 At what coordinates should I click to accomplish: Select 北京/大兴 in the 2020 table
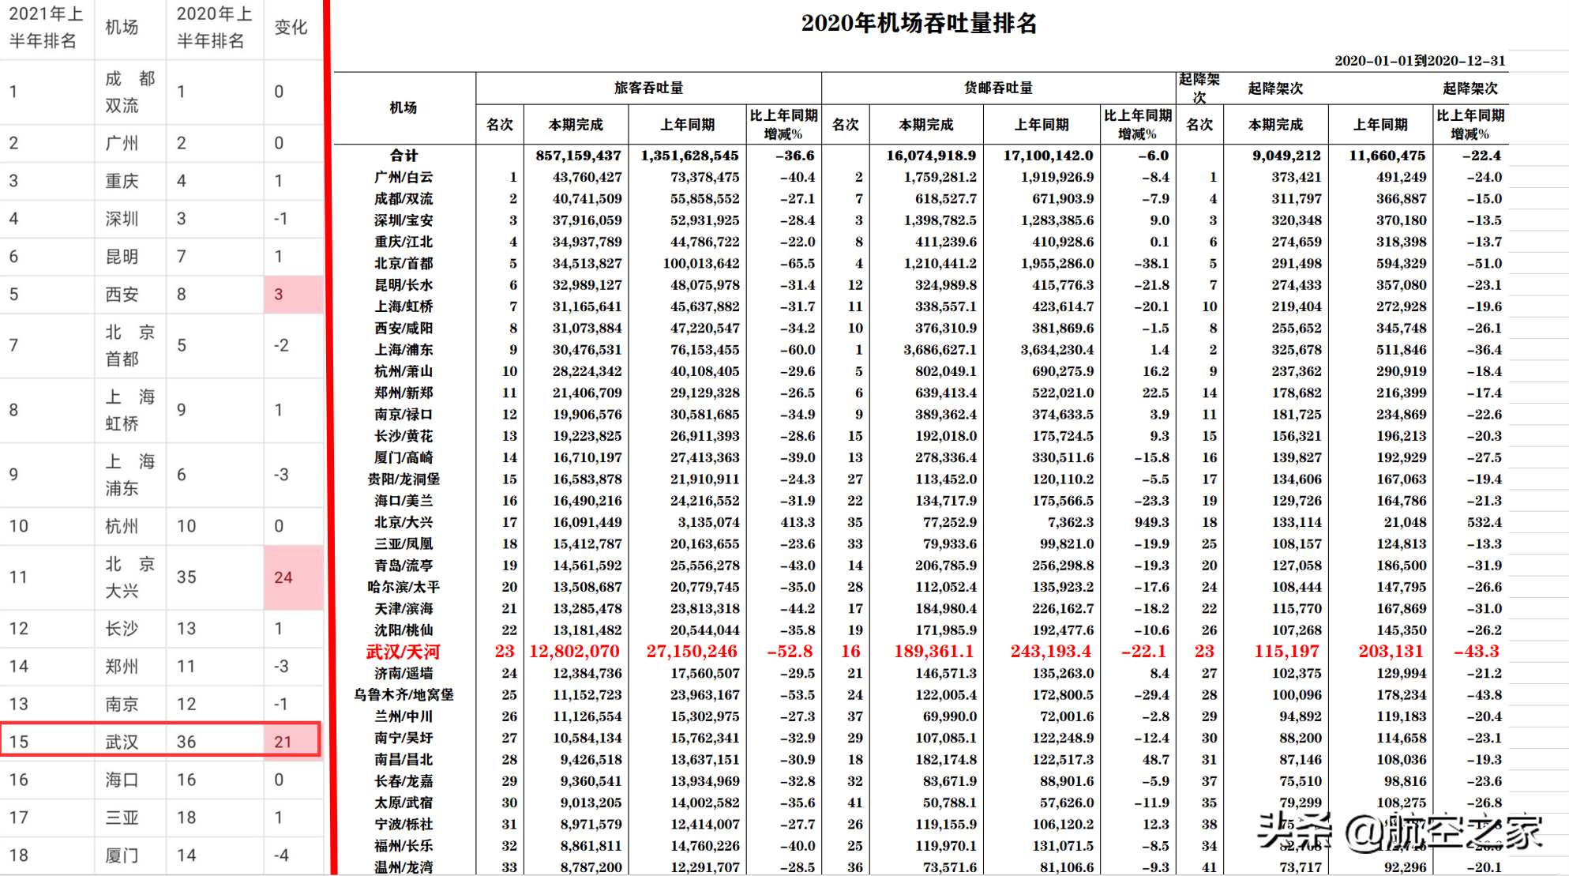pyautogui.click(x=404, y=522)
